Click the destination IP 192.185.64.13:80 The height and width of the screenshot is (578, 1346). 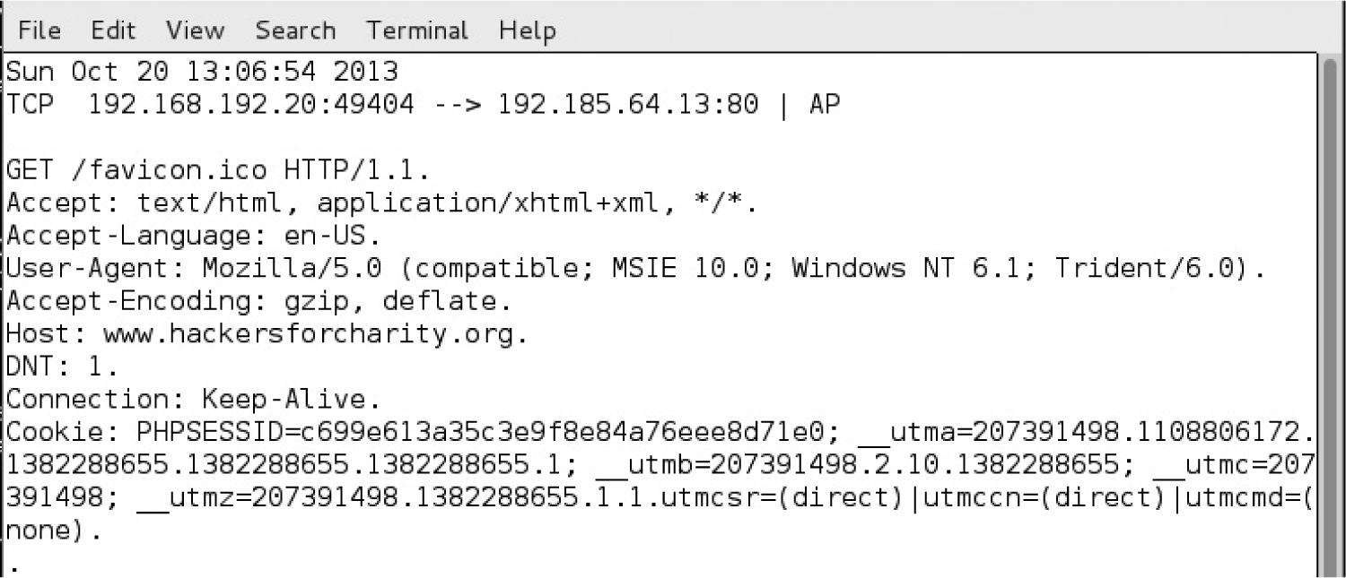628,105
